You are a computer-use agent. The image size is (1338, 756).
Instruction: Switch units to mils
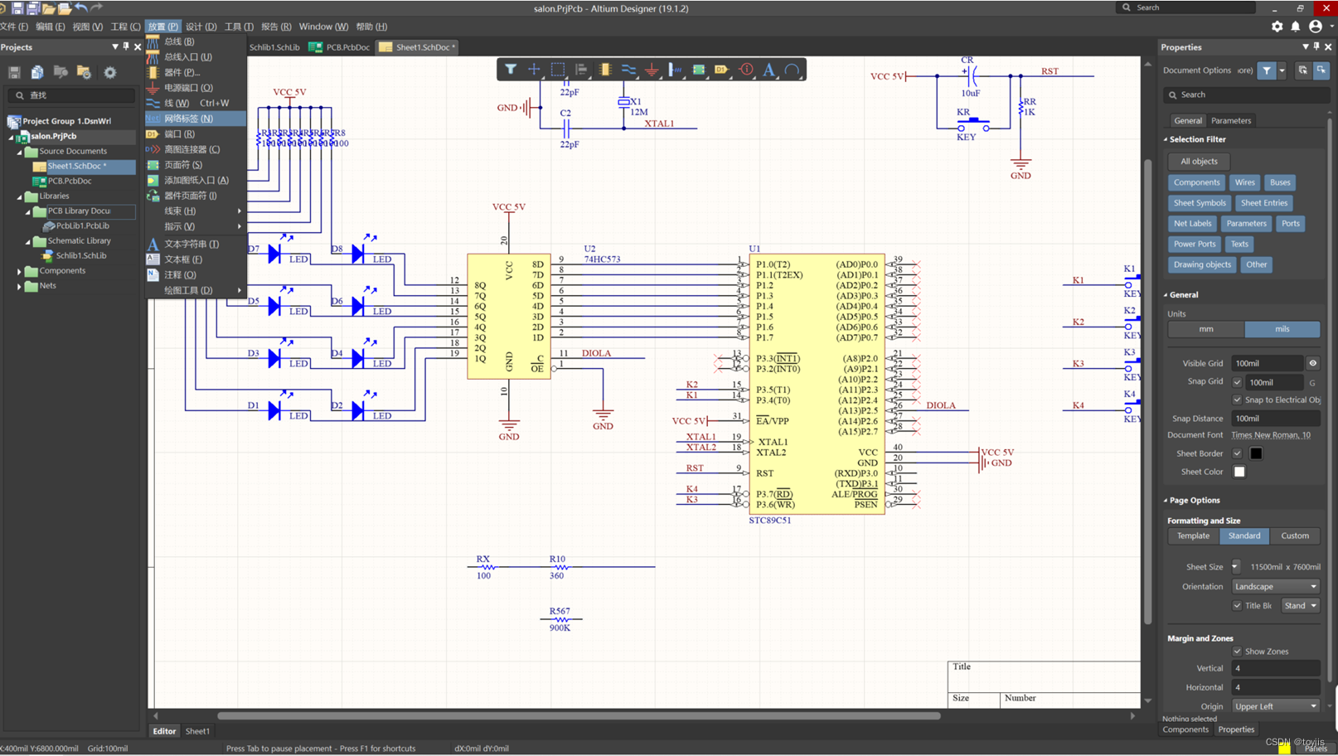click(x=1282, y=329)
